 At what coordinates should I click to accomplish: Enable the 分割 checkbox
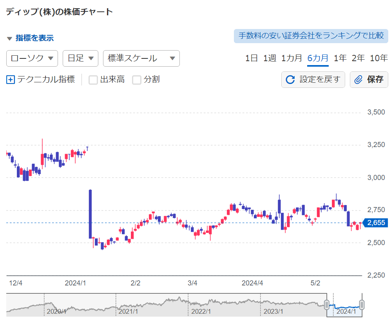[136, 80]
